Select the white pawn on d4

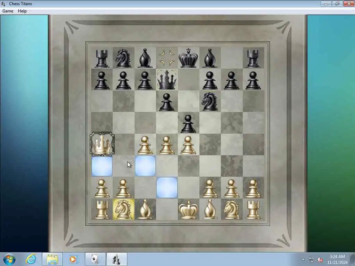pos(167,145)
